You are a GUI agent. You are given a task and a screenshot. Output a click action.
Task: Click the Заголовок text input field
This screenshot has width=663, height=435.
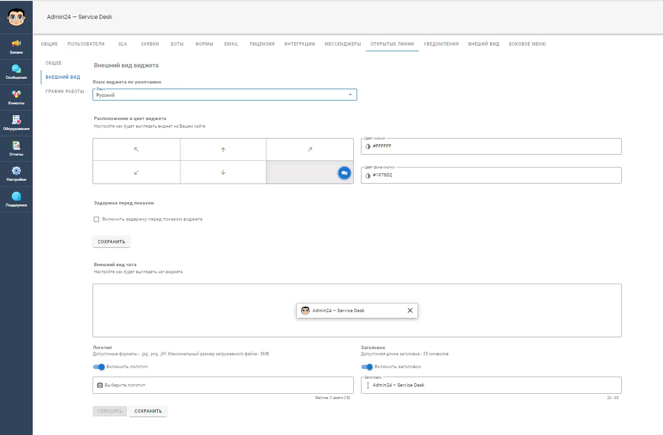[491, 385]
